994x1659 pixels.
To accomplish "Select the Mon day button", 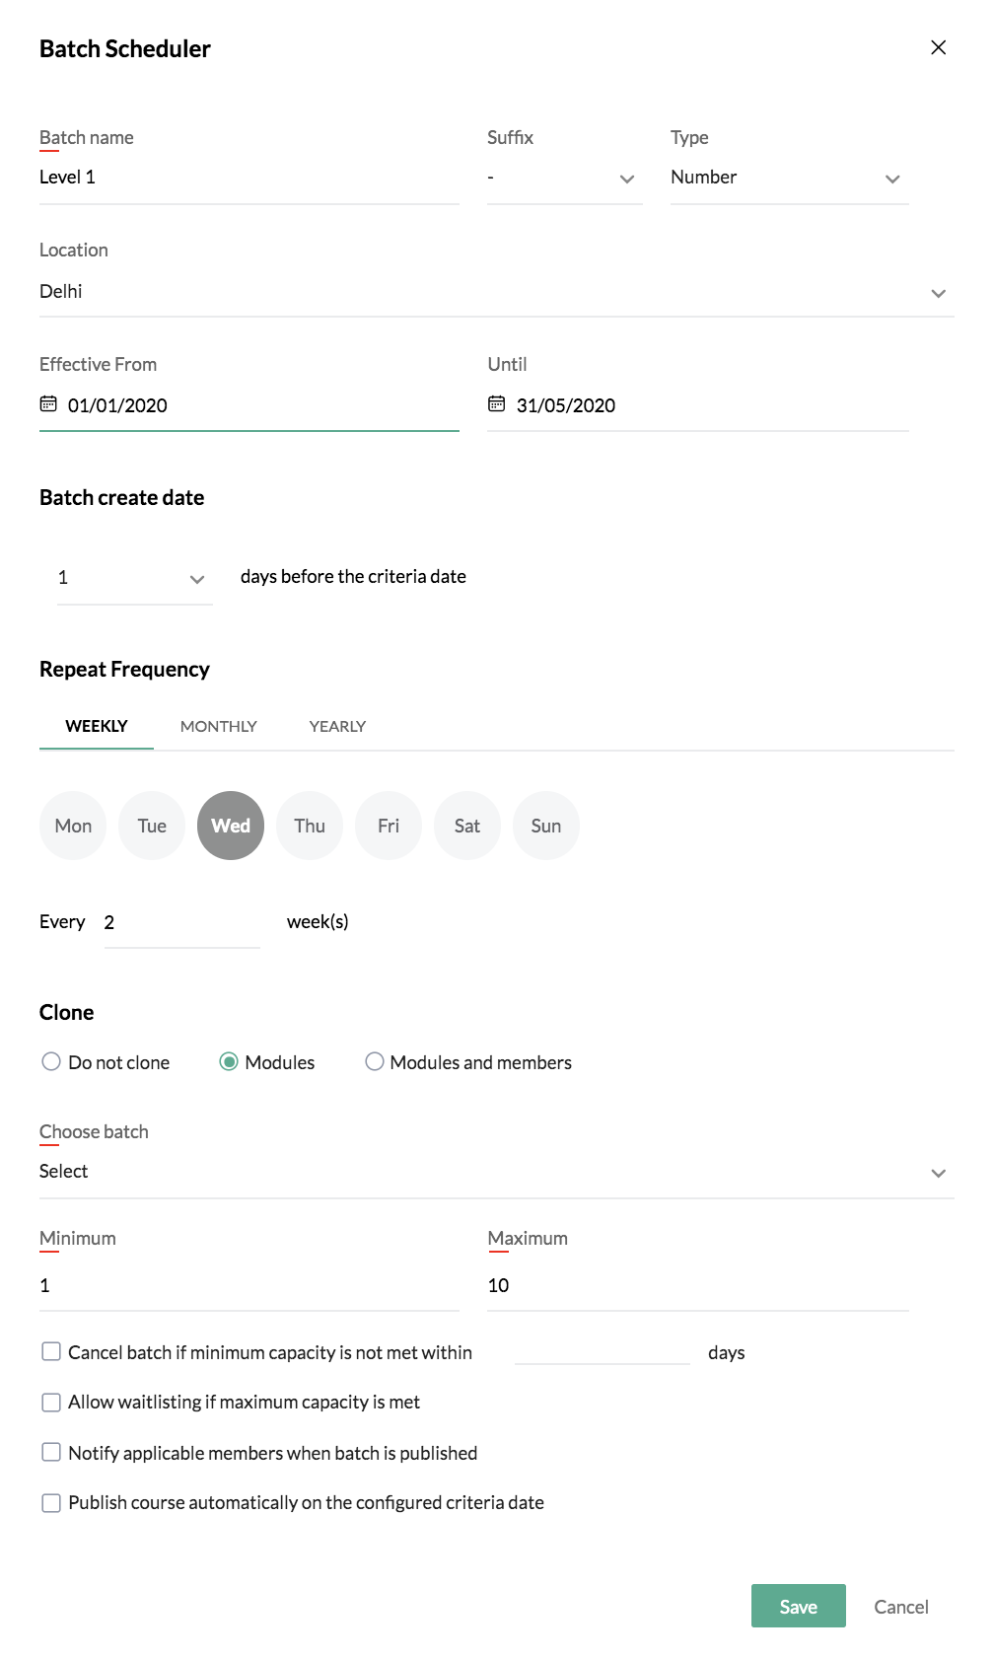I will pyautogui.click(x=73, y=826).
